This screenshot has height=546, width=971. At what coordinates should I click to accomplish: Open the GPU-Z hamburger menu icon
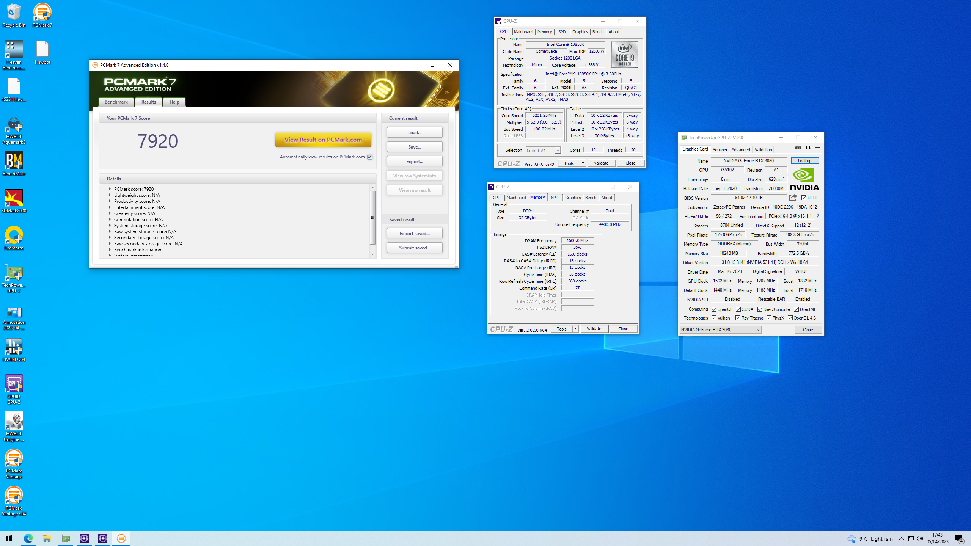tap(818, 147)
